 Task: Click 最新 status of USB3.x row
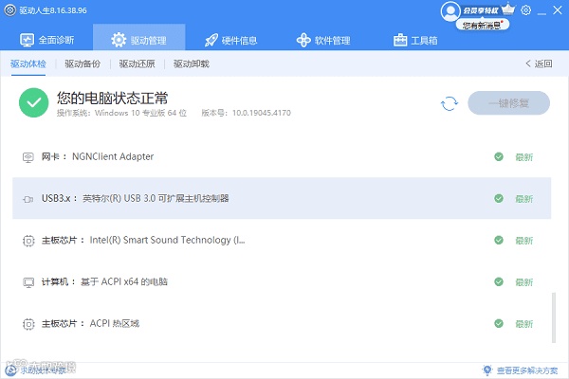pos(524,199)
